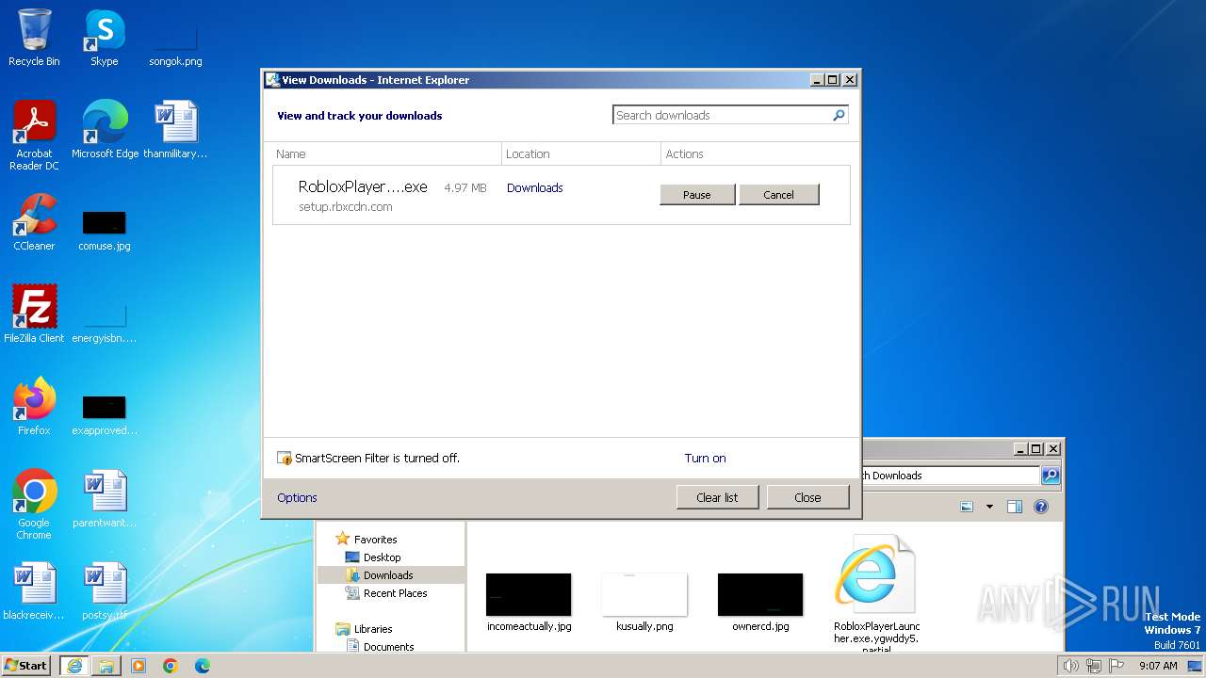Select the thanmilitary Word document on desktop
Screen dimensions: 1206x678
pyautogui.click(x=175, y=129)
